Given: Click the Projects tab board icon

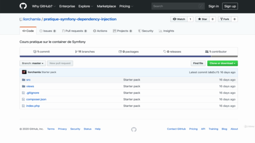Looking at the screenshot, I should coord(114,31).
